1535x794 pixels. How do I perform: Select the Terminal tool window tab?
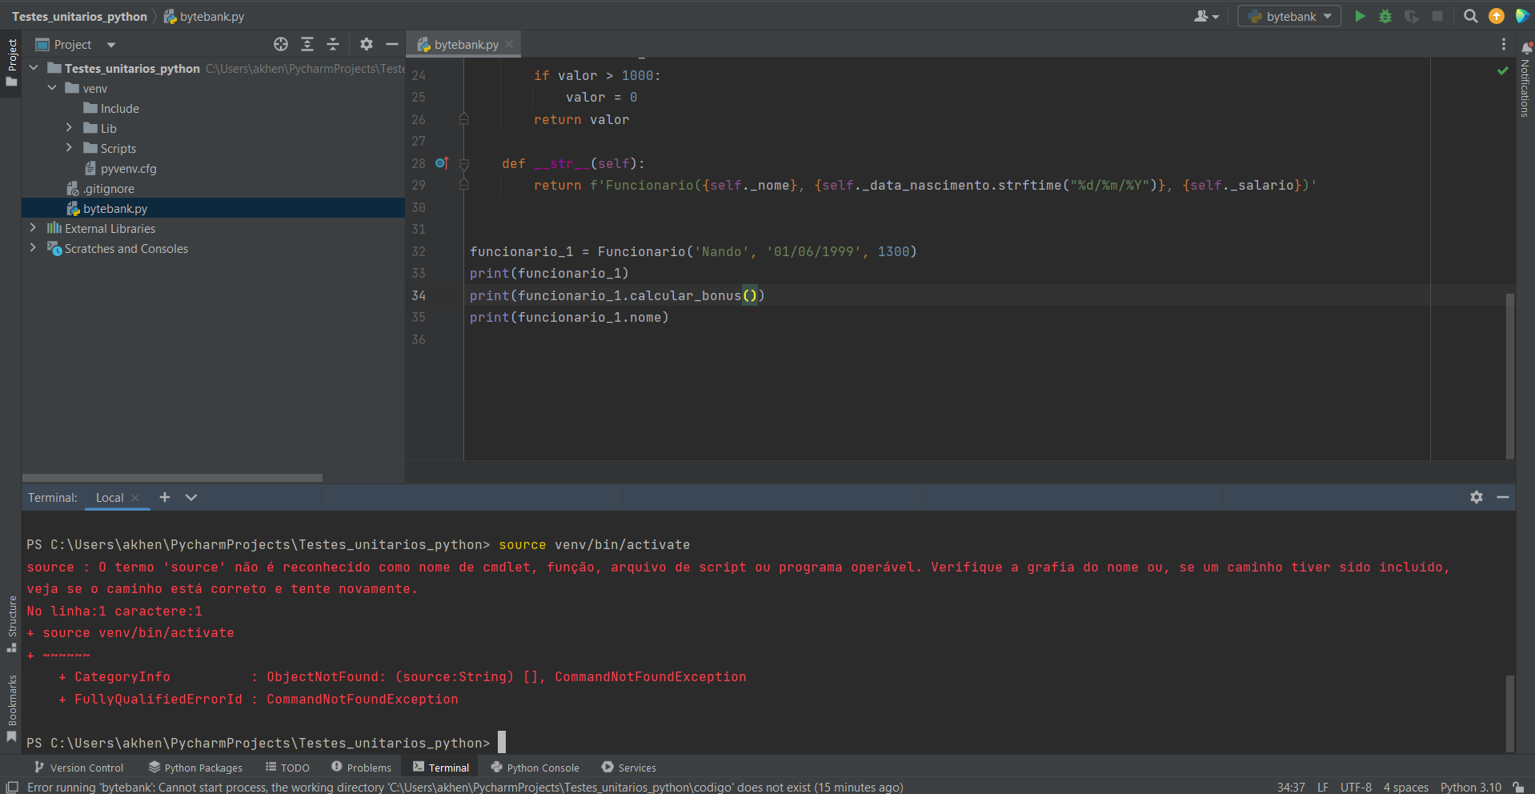tap(441, 767)
